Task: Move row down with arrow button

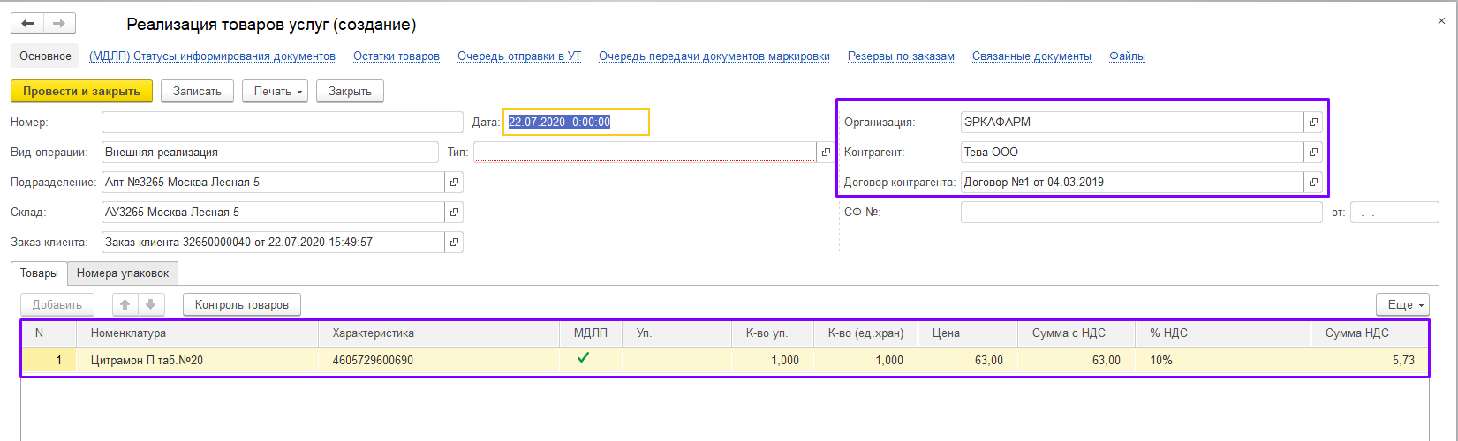Action: [x=151, y=304]
